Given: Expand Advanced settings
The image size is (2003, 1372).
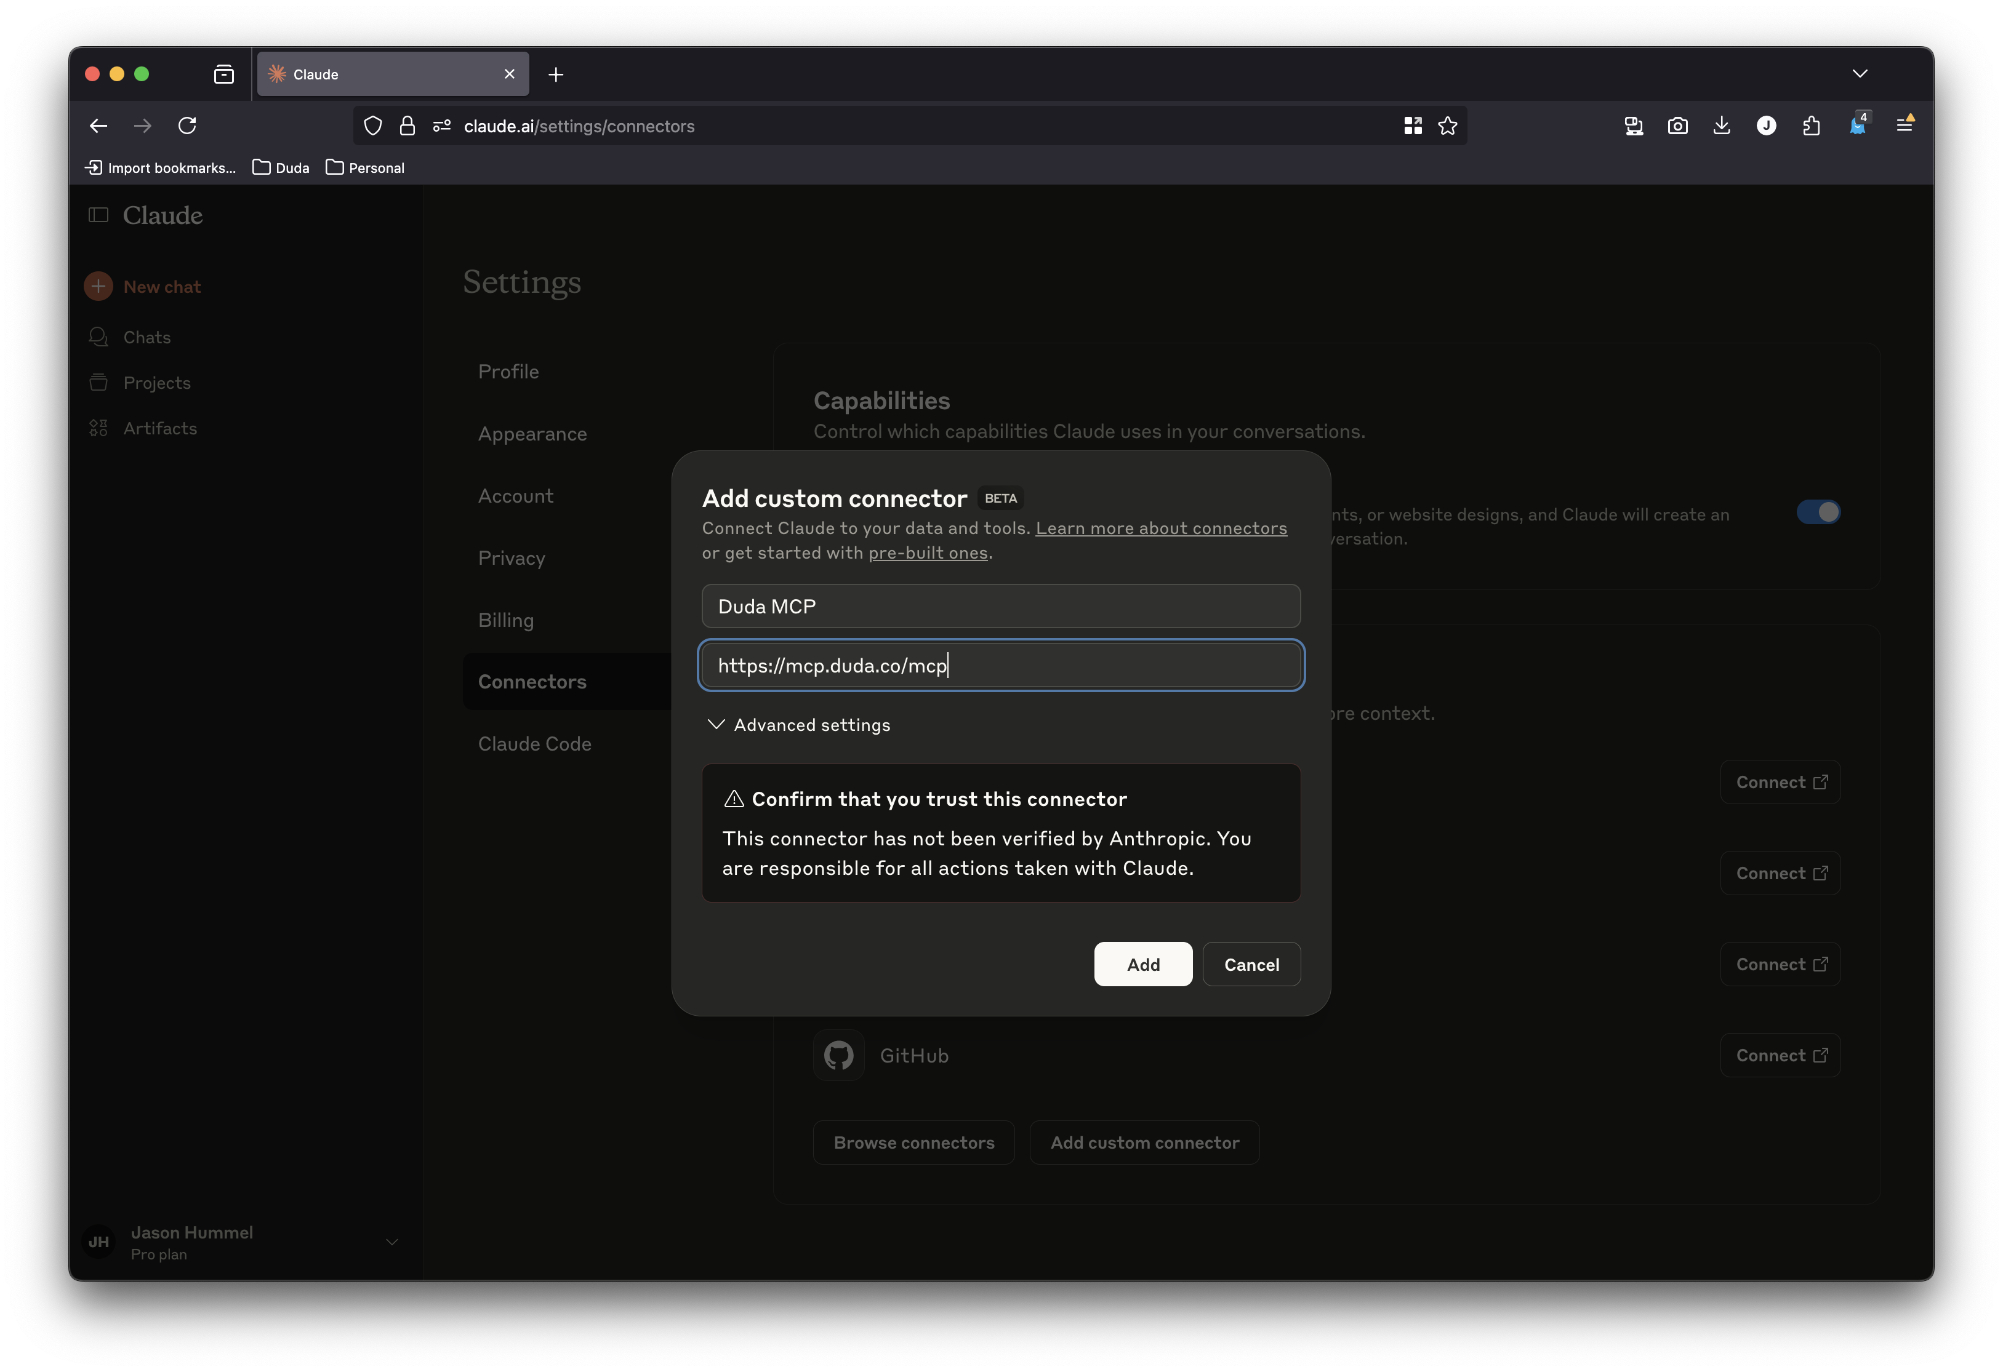Looking at the screenshot, I should [x=798, y=725].
